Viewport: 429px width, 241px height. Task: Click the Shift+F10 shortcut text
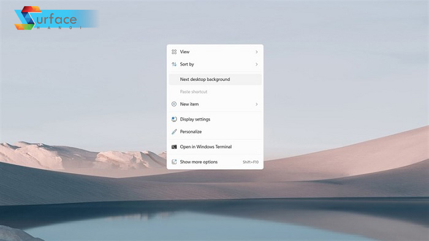[251, 162]
